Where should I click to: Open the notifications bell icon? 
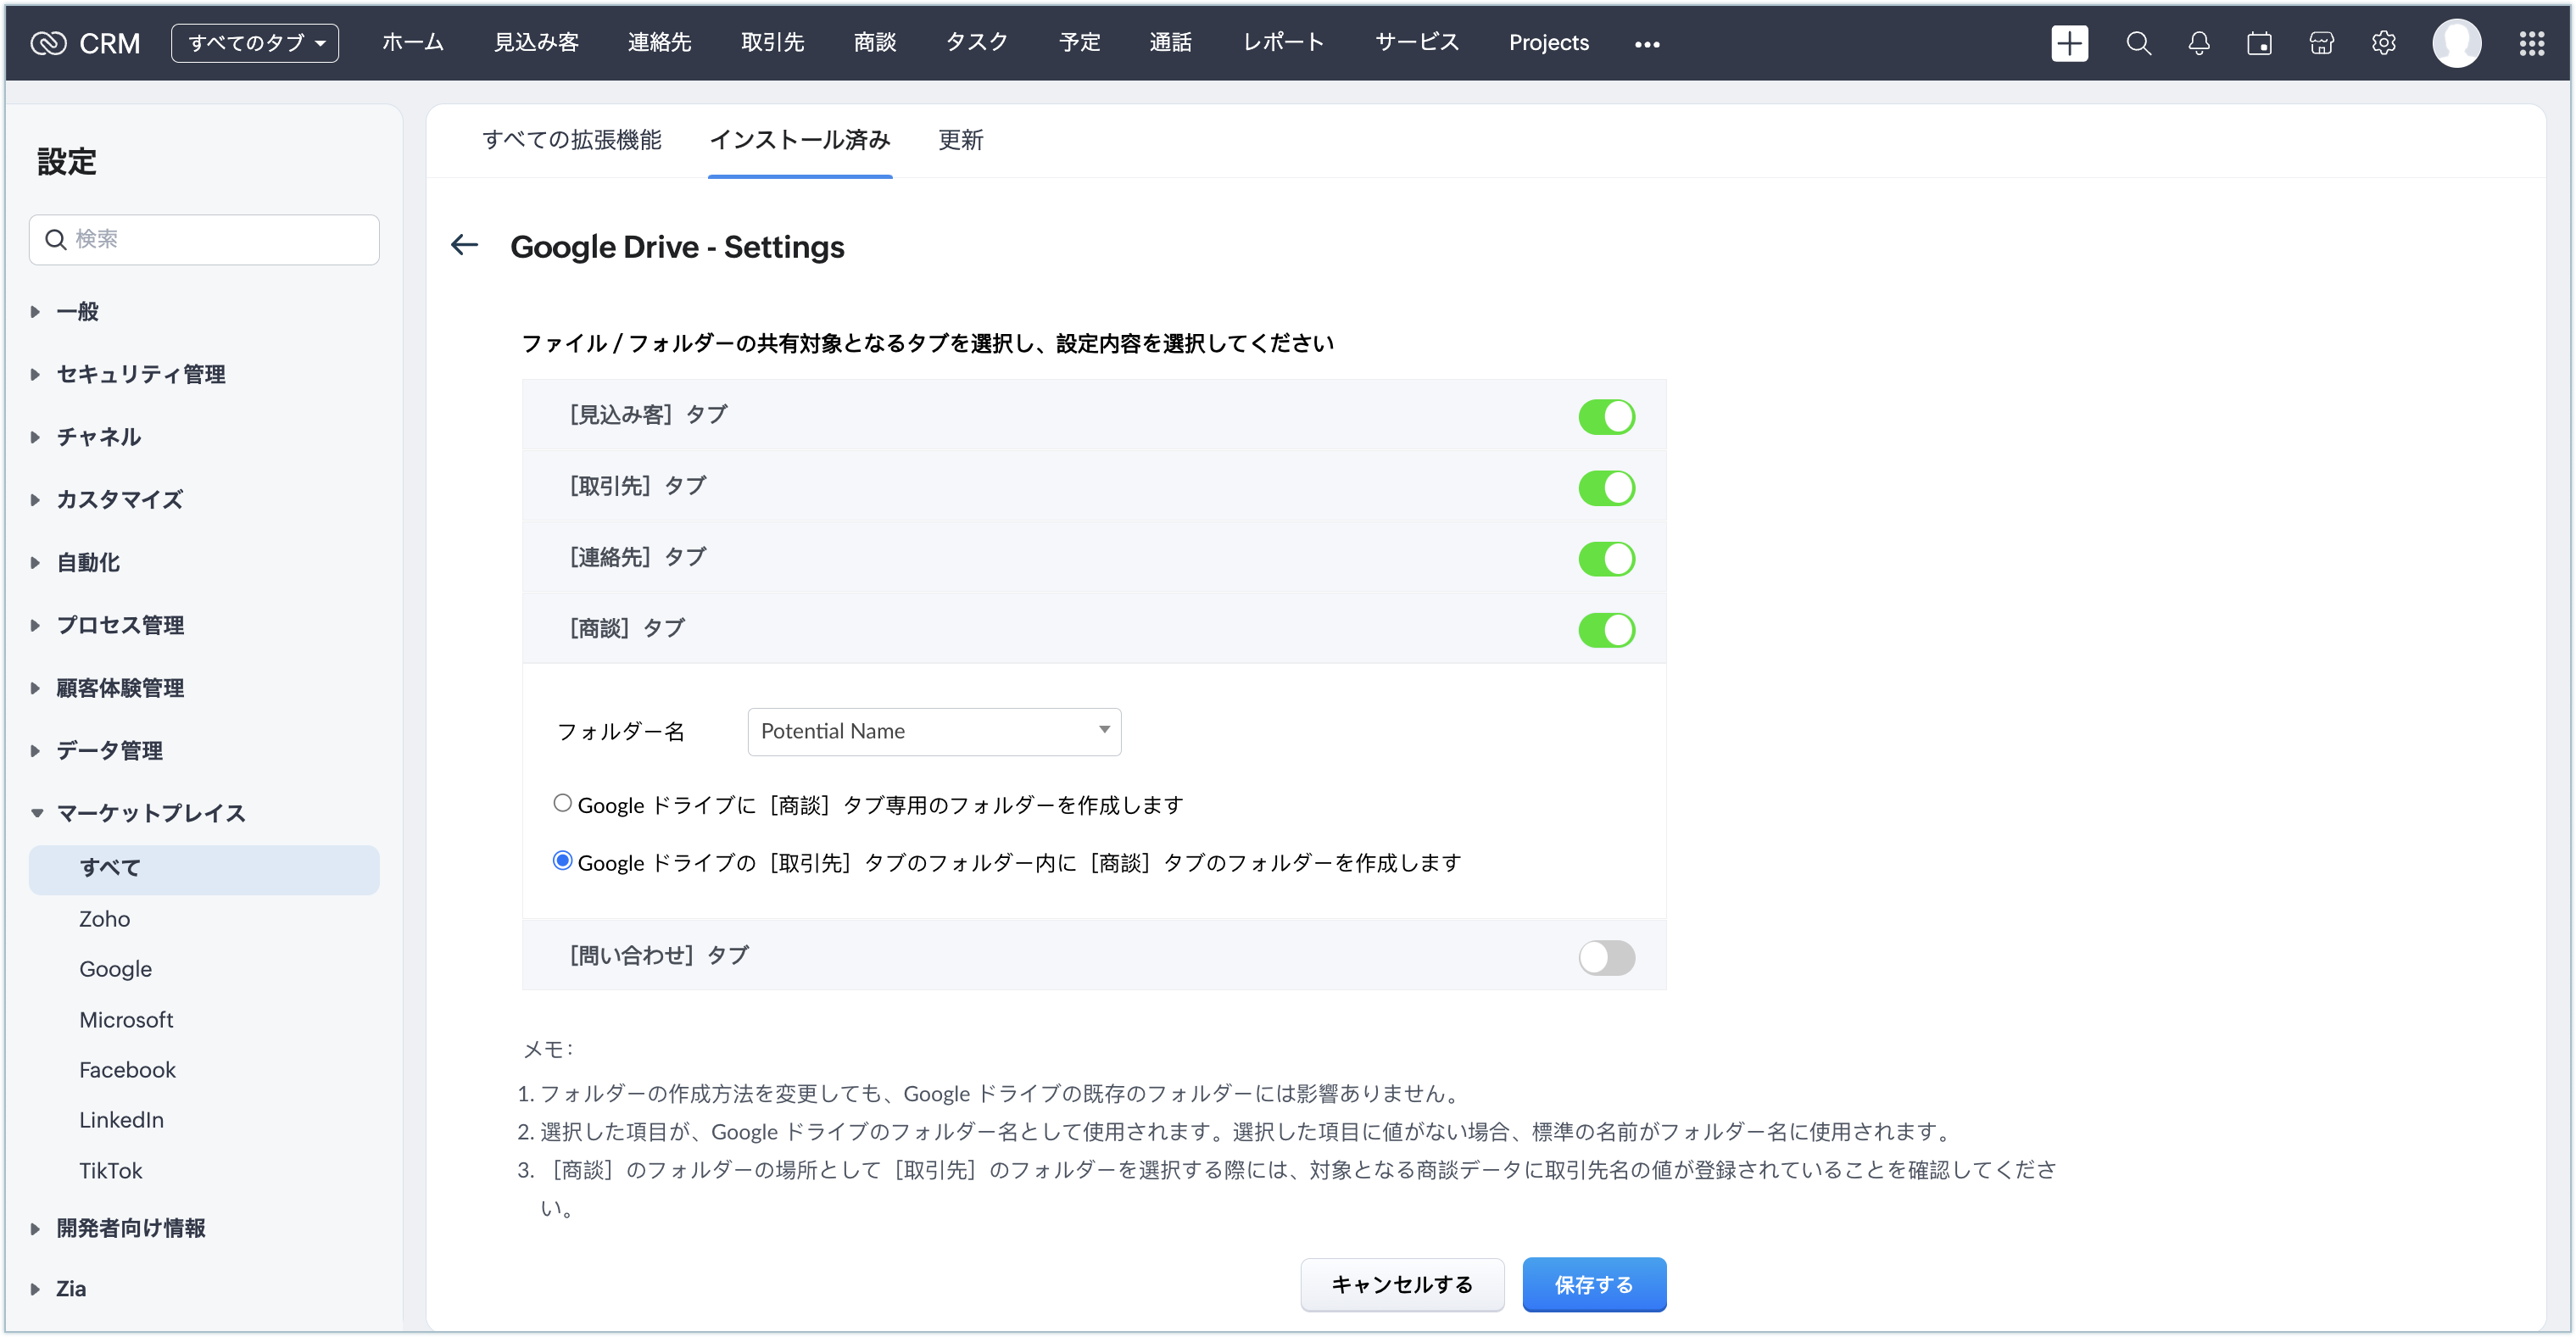pos(2198,43)
